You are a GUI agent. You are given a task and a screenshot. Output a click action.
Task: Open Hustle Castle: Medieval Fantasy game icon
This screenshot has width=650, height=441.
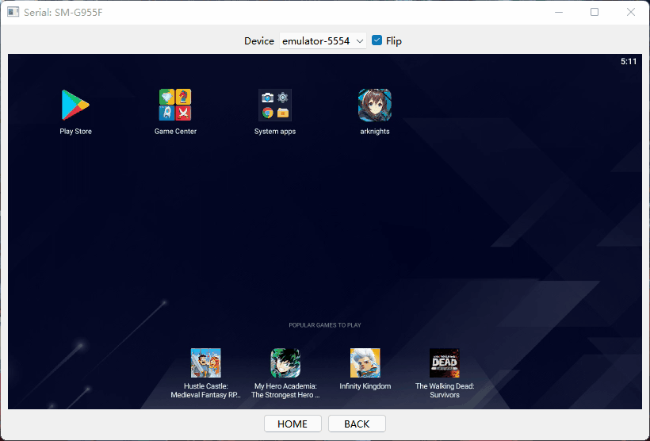click(x=206, y=363)
